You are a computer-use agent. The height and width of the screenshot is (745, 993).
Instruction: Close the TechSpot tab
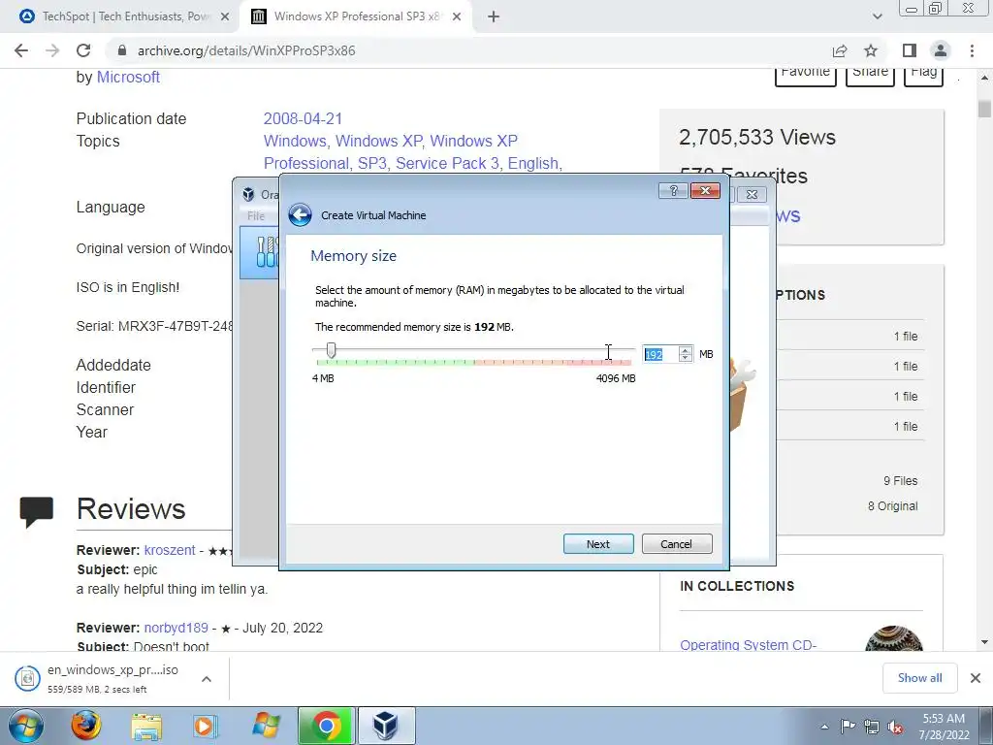coord(225,17)
